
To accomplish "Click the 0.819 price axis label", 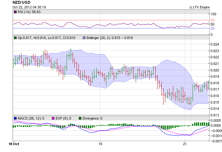I will point(215,76).
